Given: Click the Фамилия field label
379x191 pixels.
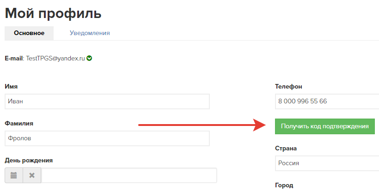Looking at the screenshot, I should click(x=19, y=124).
